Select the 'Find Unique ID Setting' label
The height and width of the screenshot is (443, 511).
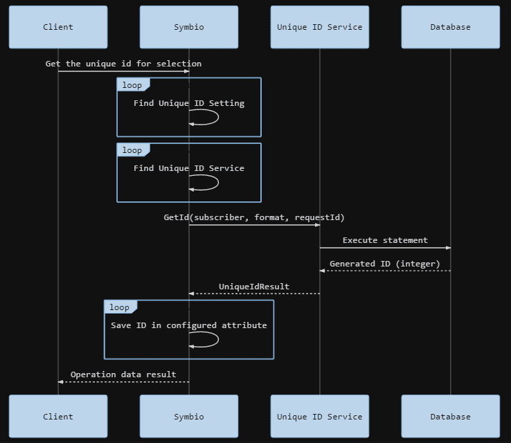click(189, 103)
